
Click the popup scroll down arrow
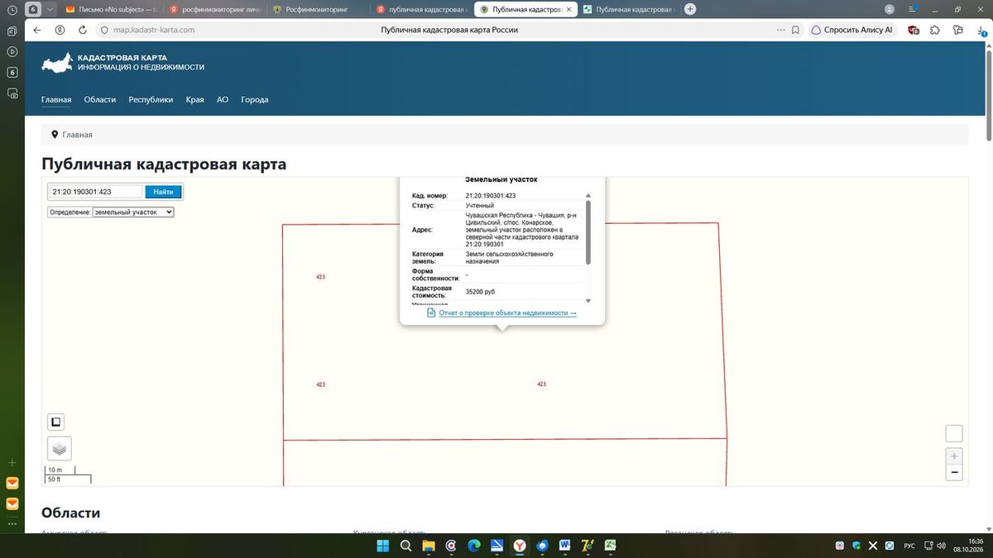coord(588,301)
